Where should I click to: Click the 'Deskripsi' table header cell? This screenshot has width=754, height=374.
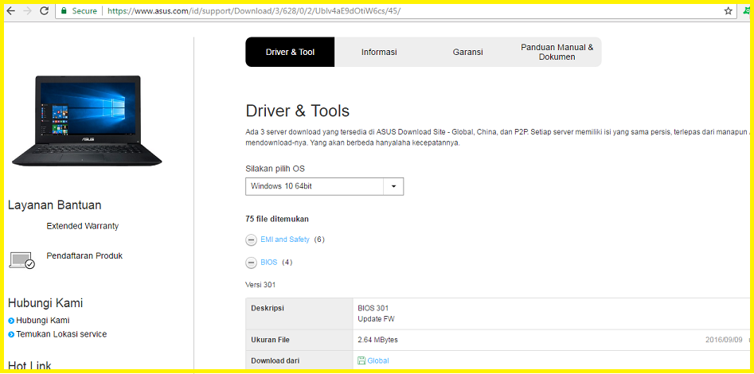tap(299, 314)
